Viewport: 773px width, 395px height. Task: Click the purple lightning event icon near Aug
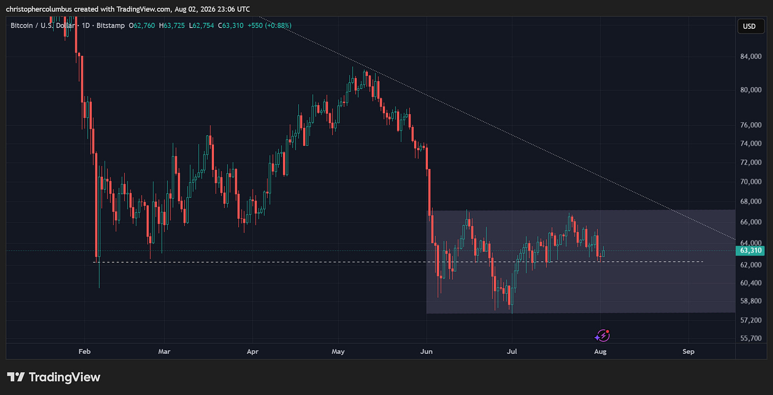click(x=602, y=336)
